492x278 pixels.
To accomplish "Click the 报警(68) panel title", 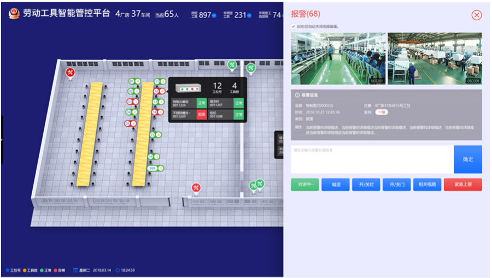I will pyautogui.click(x=305, y=14).
